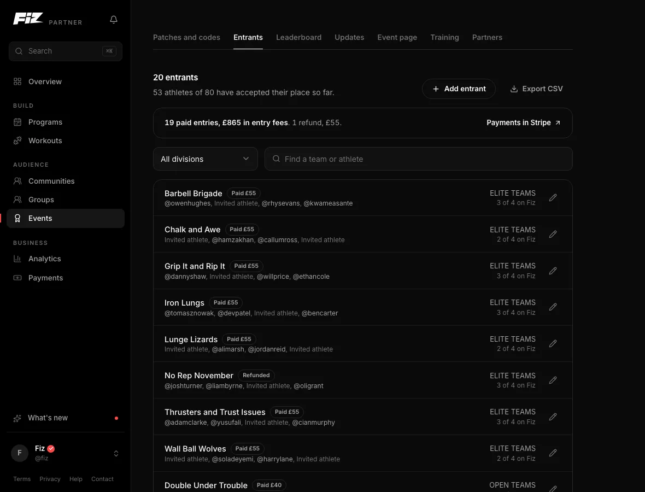The image size is (645, 492).
Task: Expand the Fiz account switcher chevrons
Action: pyautogui.click(x=116, y=453)
